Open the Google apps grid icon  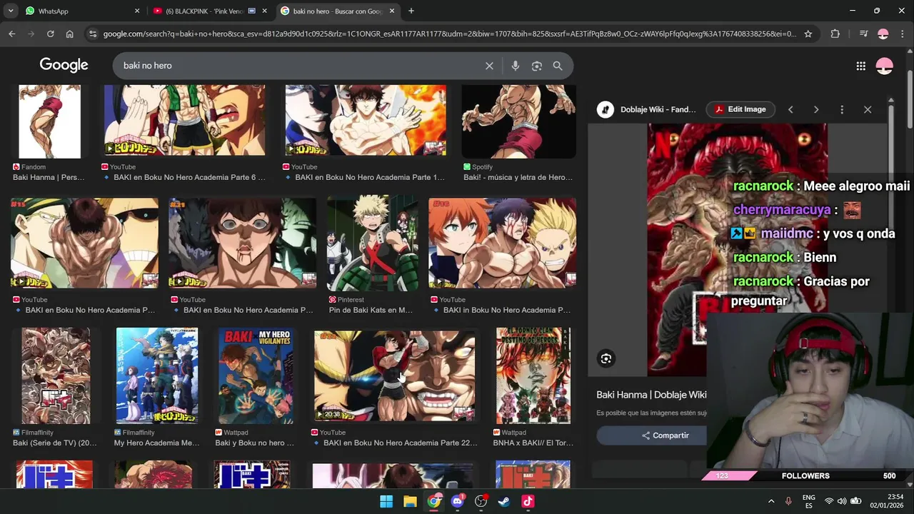(860, 66)
